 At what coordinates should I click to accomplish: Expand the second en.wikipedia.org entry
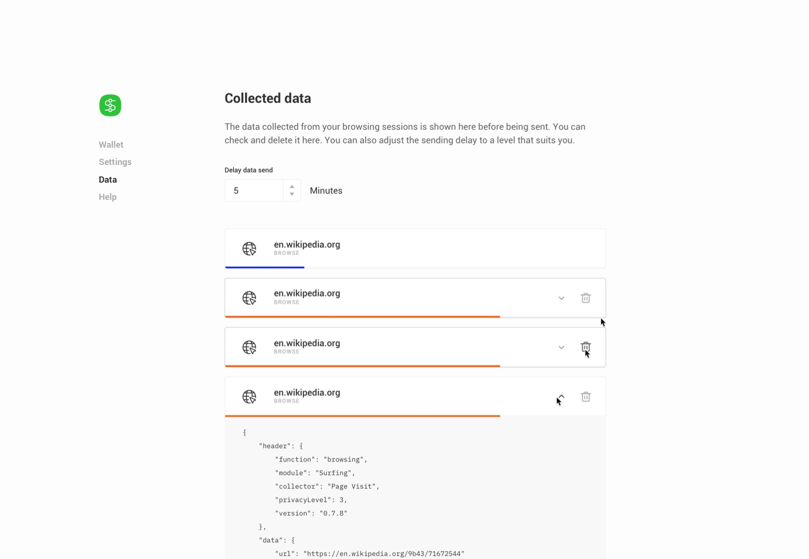point(561,298)
